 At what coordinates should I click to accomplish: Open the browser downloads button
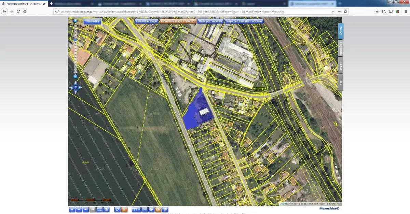(x=377, y=11)
